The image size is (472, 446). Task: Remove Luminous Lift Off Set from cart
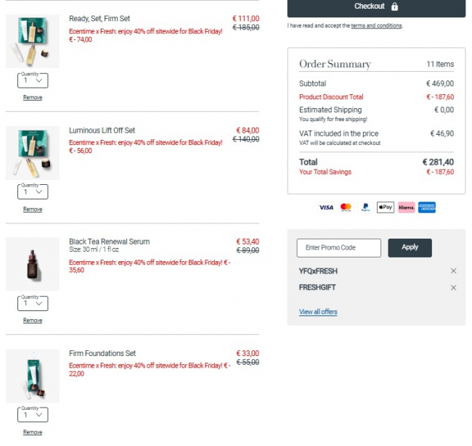click(33, 210)
